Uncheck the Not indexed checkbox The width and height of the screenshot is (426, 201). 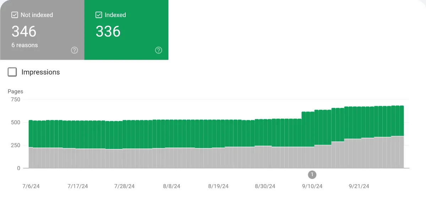click(15, 15)
